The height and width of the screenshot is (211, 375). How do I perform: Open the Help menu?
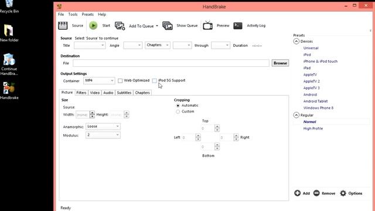102,14
